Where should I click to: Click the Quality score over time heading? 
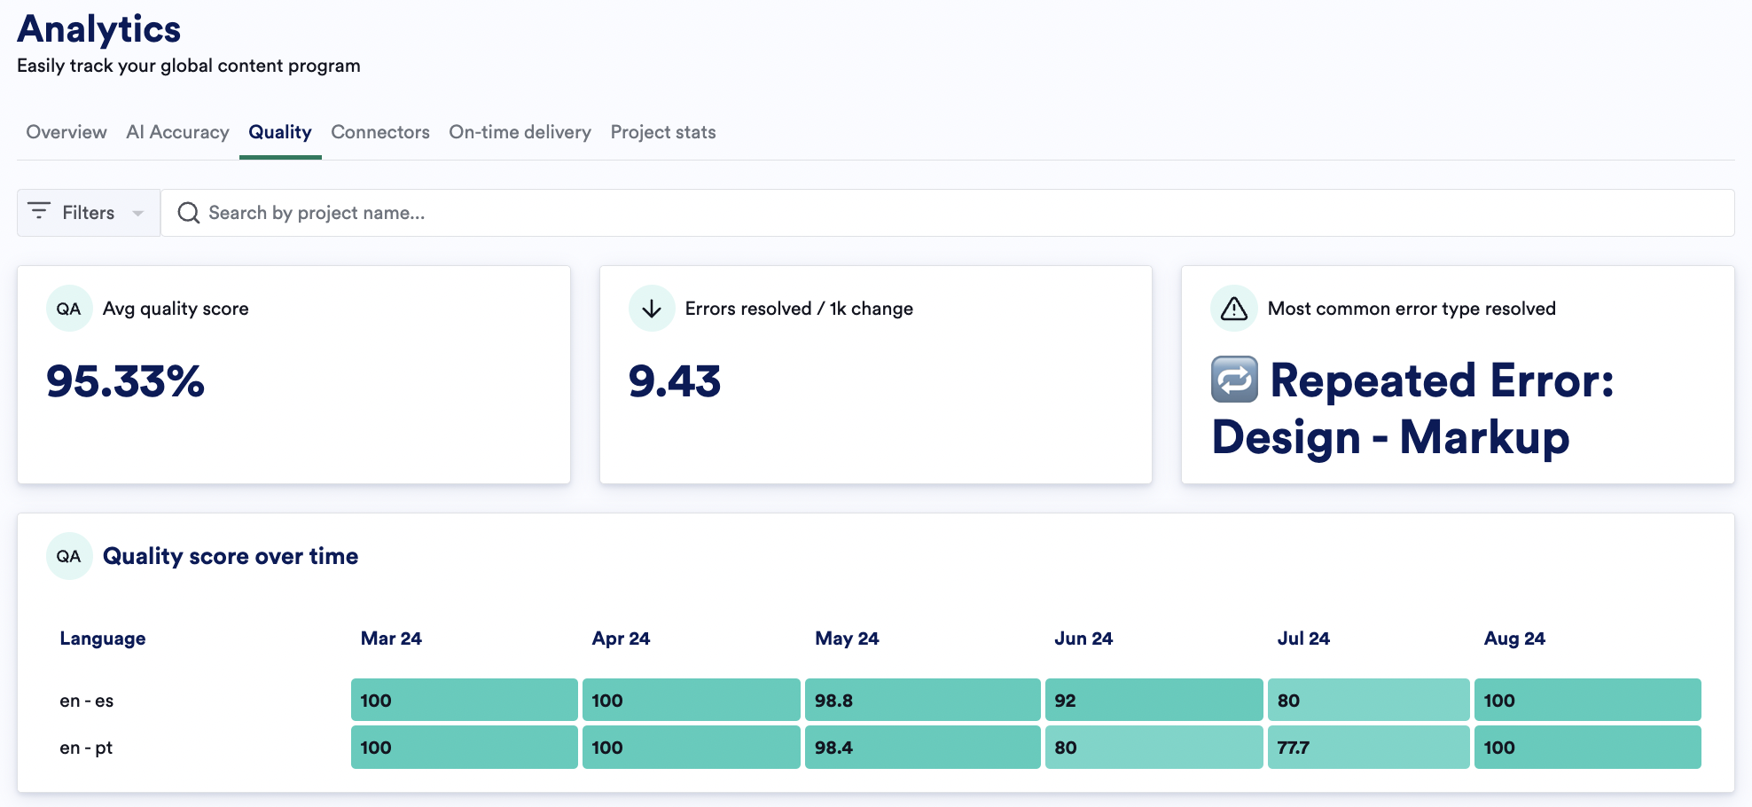231,556
